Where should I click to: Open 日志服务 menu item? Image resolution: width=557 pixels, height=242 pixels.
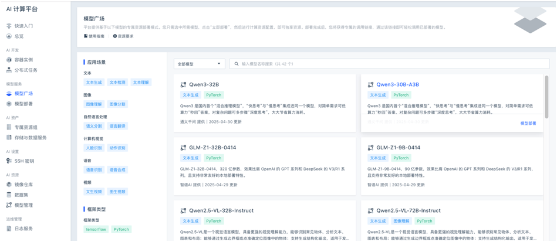tap(24, 229)
